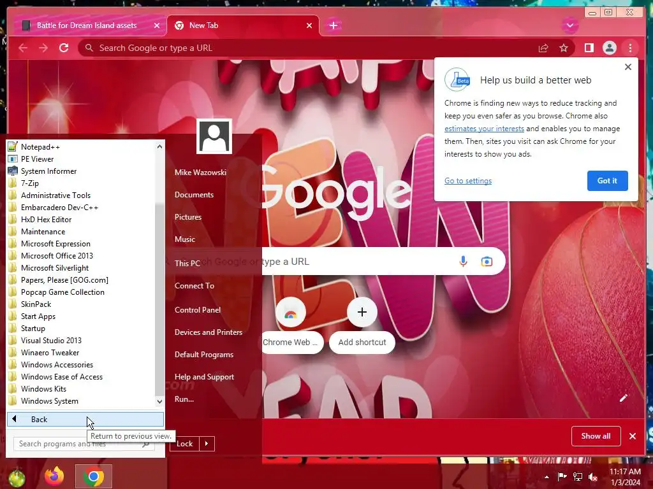This screenshot has width=653, height=489.
Task: Click the user account picture in Start menu
Action: click(214, 136)
